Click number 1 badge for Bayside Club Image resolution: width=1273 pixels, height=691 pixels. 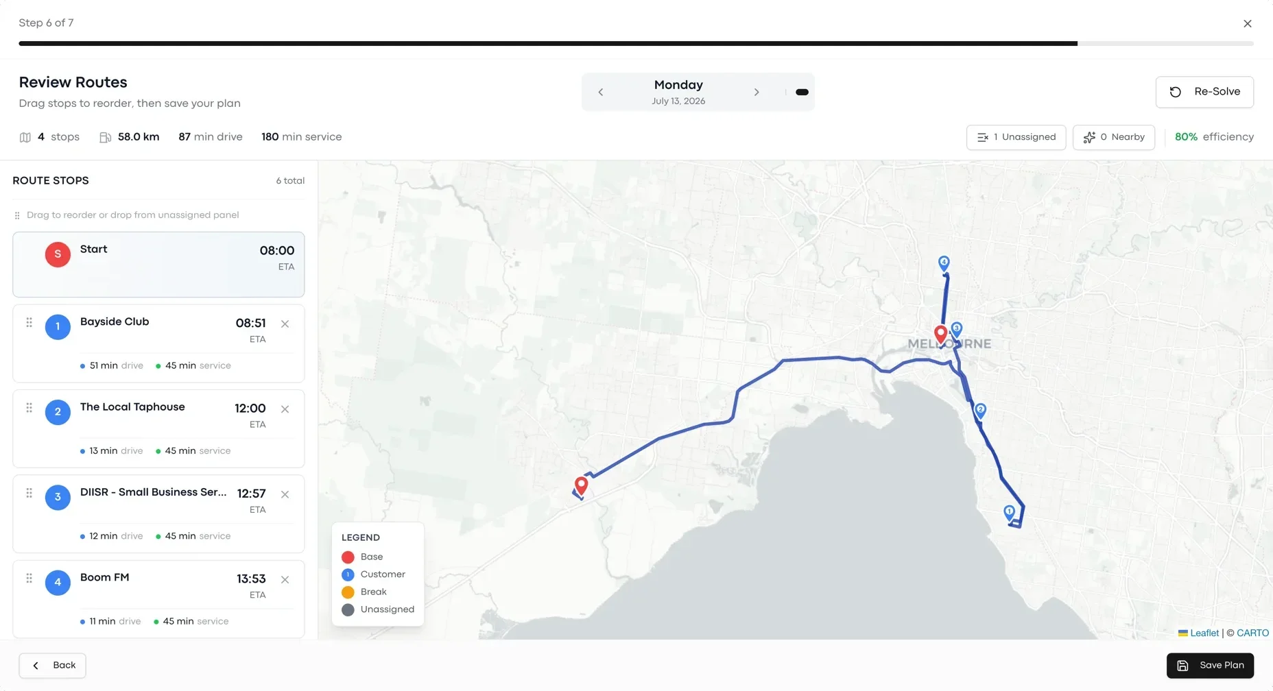(58, 327)
